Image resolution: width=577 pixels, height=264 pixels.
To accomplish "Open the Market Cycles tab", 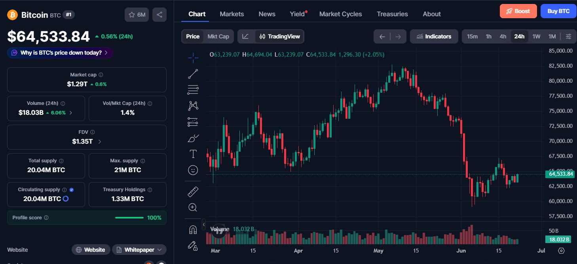I will 341,14.
